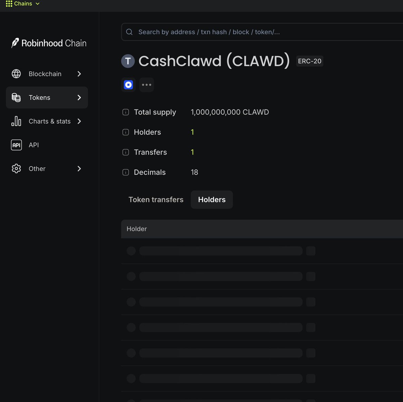
Task: Open the Charts & stats menu label
Action: pyautogui.click(x=50, y=121)
